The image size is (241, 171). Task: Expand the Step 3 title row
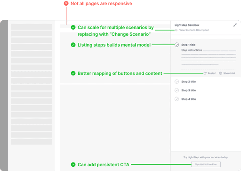[x=206, y=90]
